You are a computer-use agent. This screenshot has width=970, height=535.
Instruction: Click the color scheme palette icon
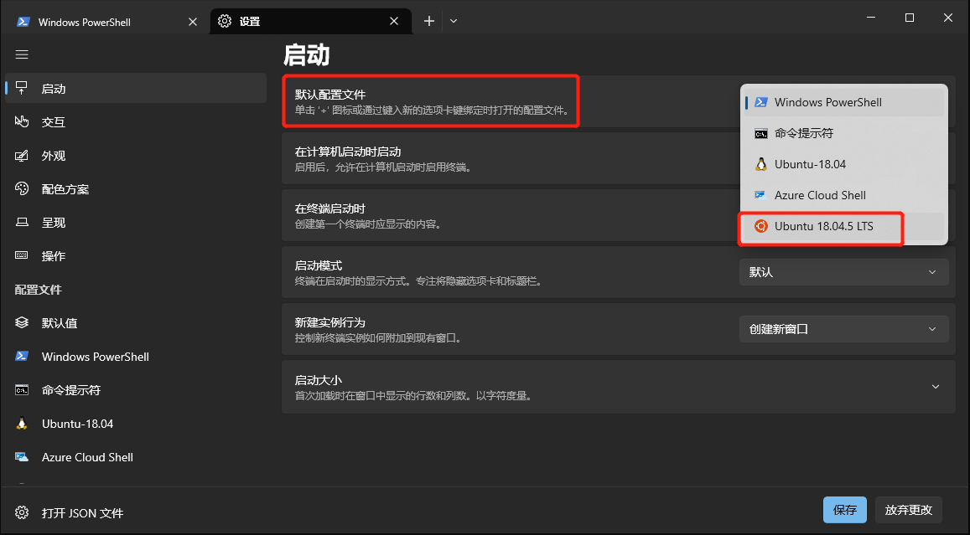click(22, 189)
